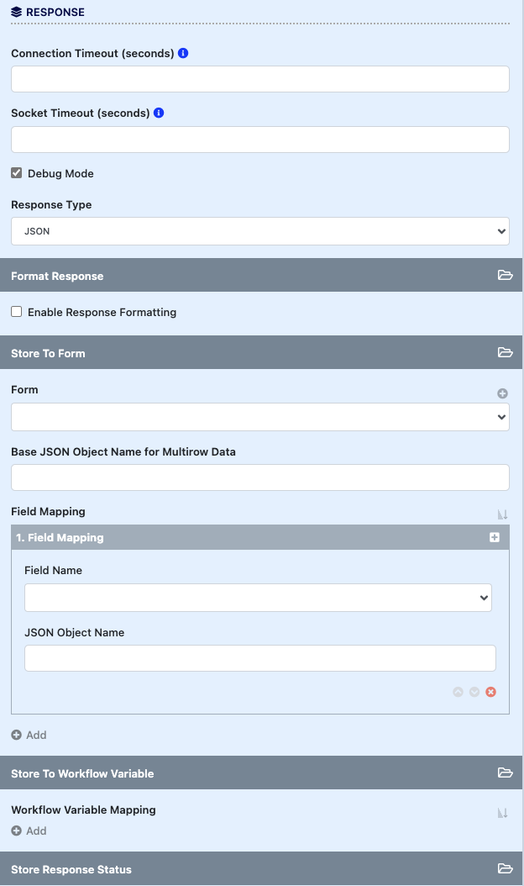The width and height of the screenshot is (524, 886).
Task: Click the Connection Timeout info icon
Action: pyautogui.click(x=183, y=53)
